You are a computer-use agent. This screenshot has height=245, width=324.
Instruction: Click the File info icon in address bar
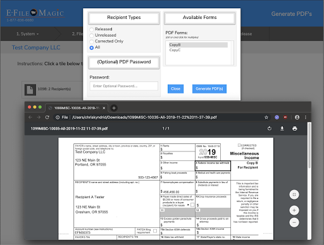(x=58, y=117)
